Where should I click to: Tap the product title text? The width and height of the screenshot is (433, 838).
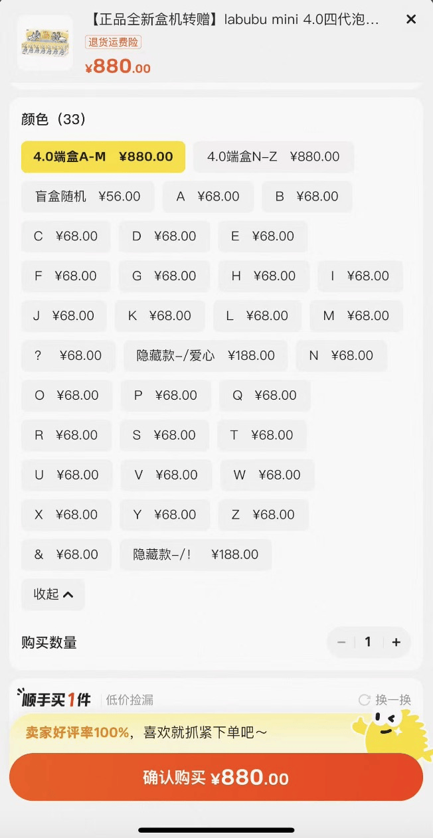232,20
